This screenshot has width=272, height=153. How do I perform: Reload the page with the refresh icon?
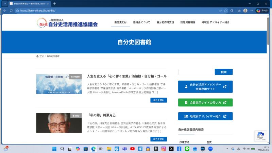11,11
